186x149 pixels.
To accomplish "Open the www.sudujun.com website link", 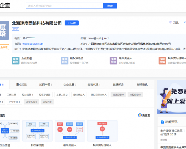I will click(33, 44).
